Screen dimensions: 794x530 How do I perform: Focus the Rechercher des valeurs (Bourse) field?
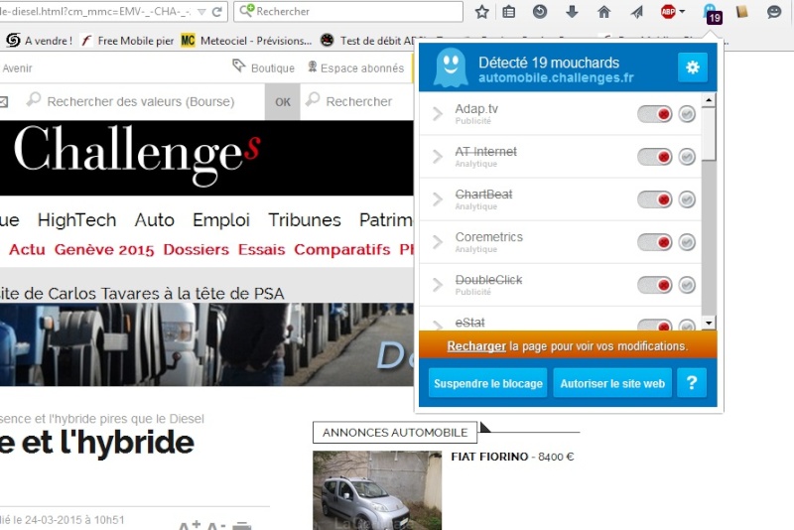click(140, 102)
